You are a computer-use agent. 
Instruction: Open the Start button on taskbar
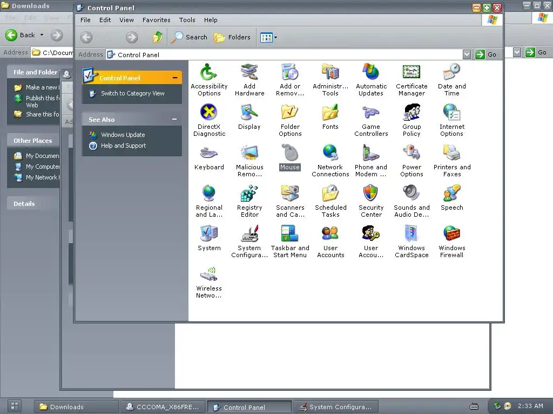(15, 405)
